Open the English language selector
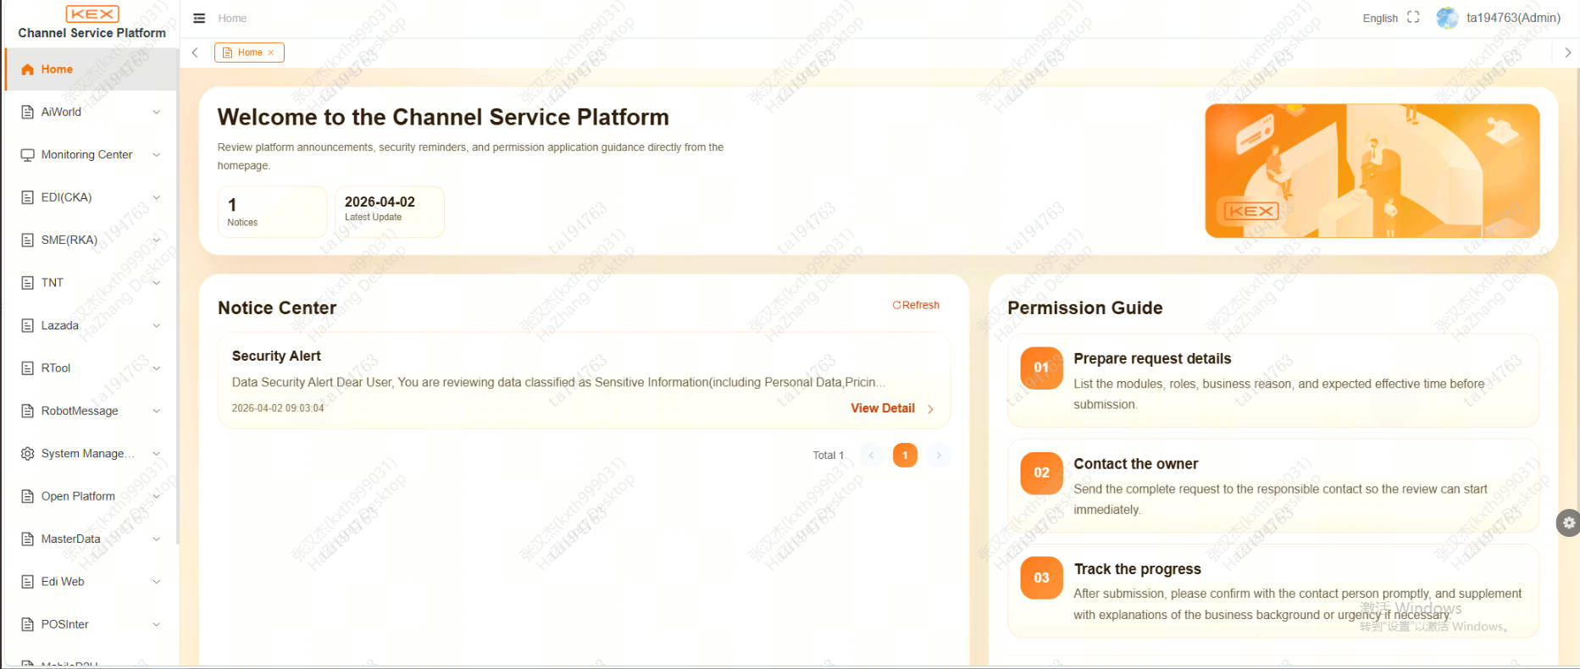1580x669 pixels. click(x=1380, y=18)
